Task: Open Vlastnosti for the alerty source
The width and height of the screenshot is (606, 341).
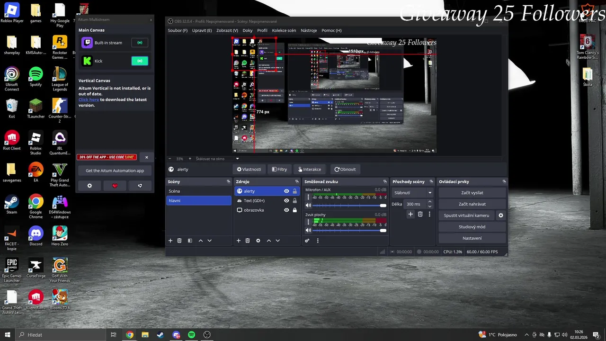Action: point(249,169)
